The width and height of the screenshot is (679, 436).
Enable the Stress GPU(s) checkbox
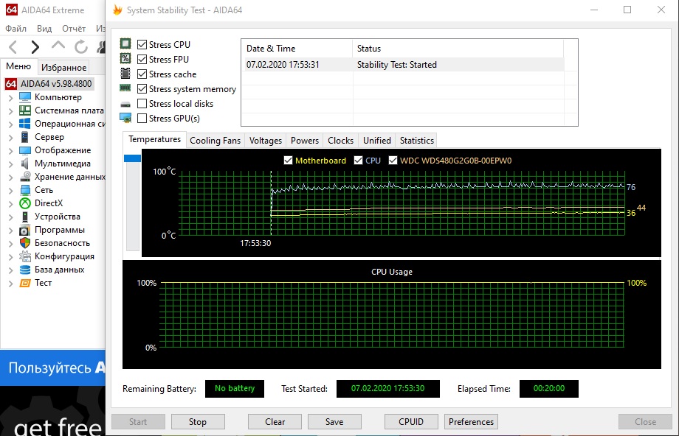pyautogui.click(x=142, y=118)
